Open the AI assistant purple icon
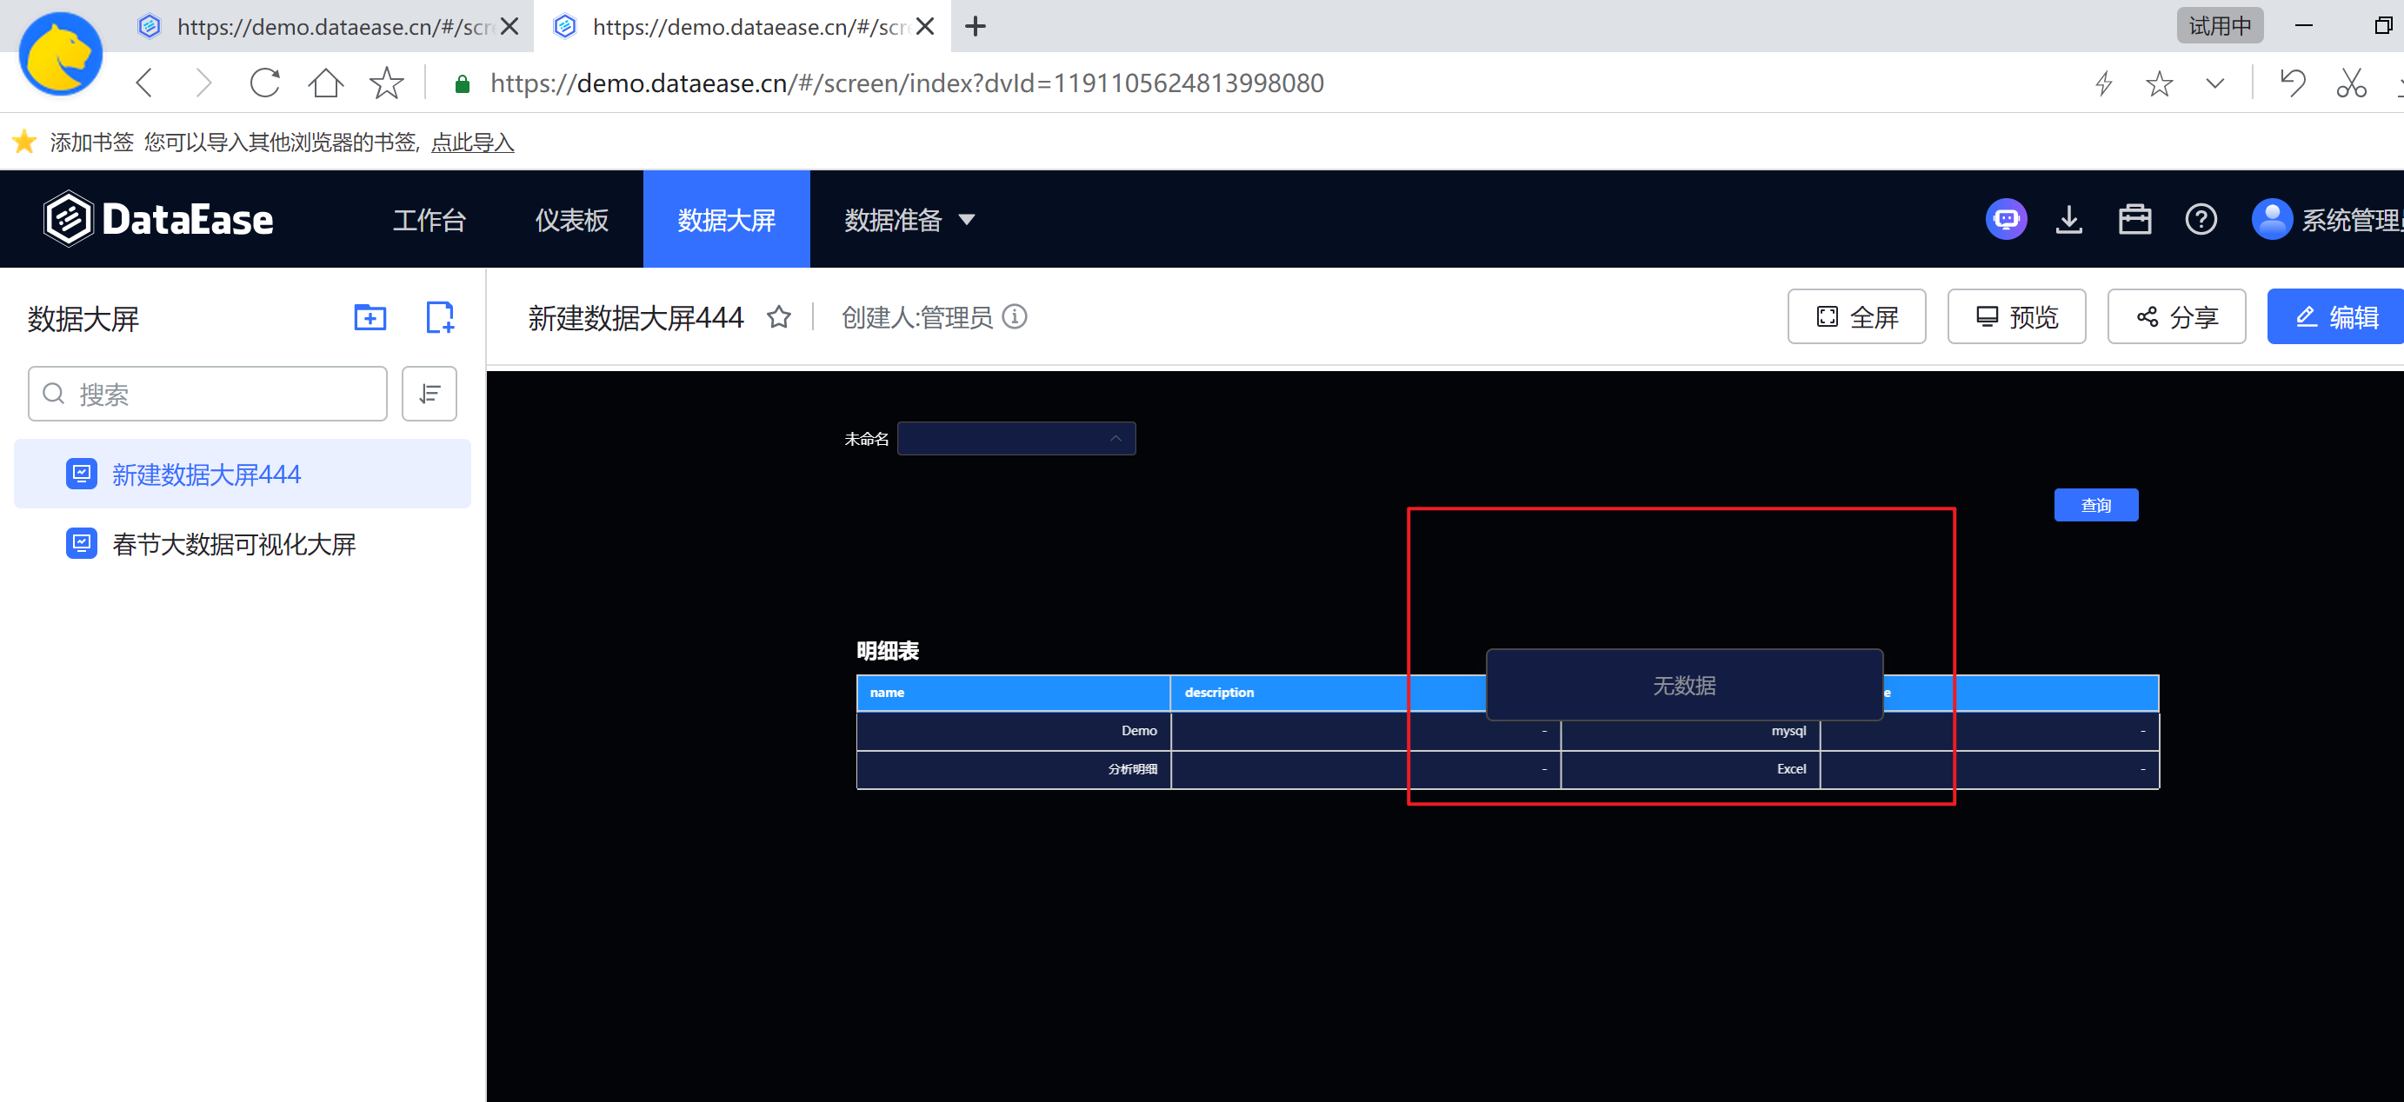 [x=2006, y=219]
